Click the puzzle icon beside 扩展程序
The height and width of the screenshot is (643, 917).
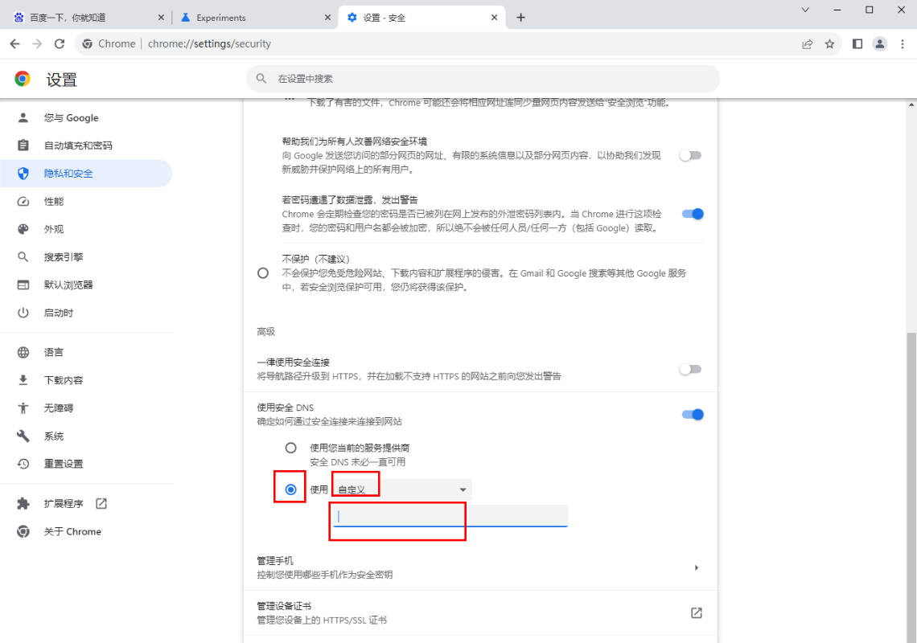pos(23,503)
